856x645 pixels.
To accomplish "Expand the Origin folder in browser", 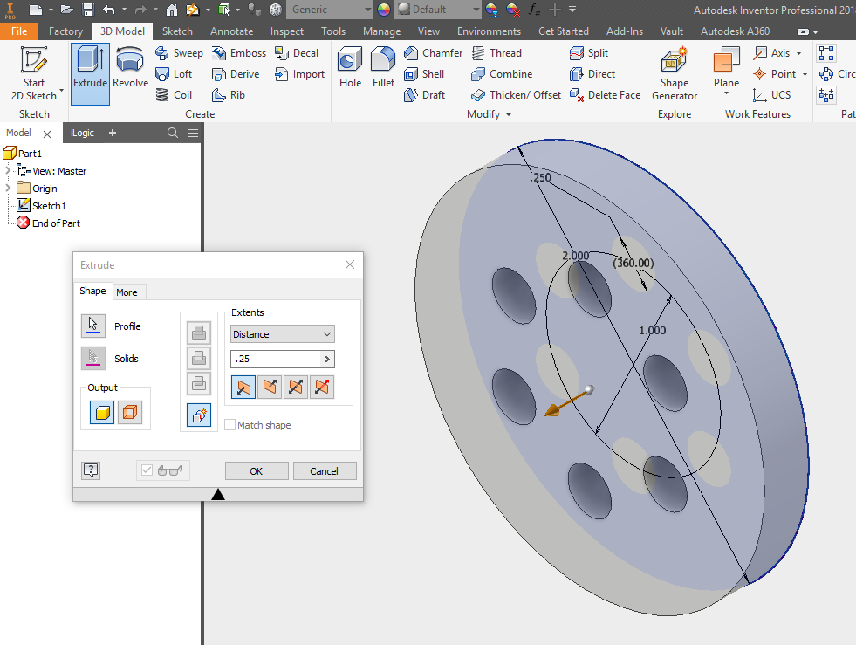I will pyautogui.click(x=9, y=189).
